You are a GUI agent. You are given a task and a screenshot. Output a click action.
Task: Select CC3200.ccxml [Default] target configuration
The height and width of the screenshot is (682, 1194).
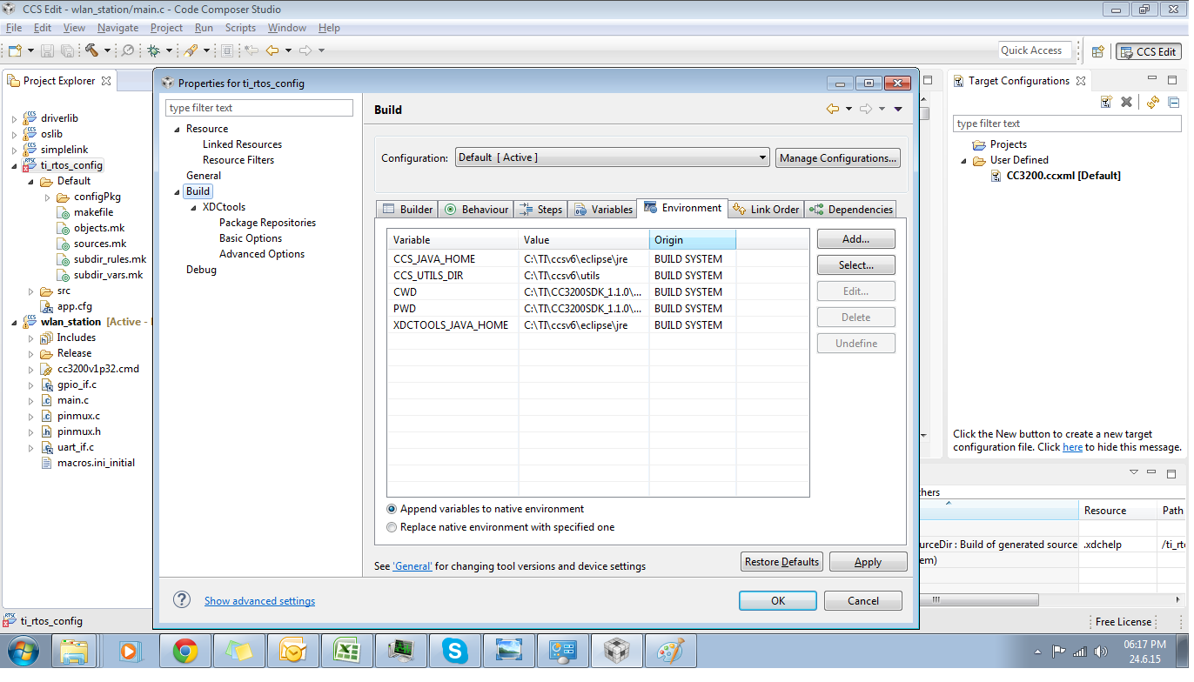(x=1063, y=176)
